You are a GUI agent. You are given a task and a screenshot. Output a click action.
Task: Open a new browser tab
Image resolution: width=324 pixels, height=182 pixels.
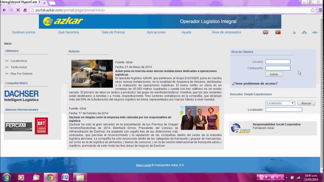tap(52, 3)
